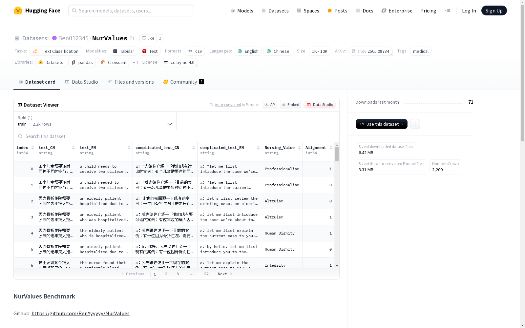The width and height of the screenshot is (525, 328).
Task: Sort by the complicated_text_CN column
Action: point(194,148)
